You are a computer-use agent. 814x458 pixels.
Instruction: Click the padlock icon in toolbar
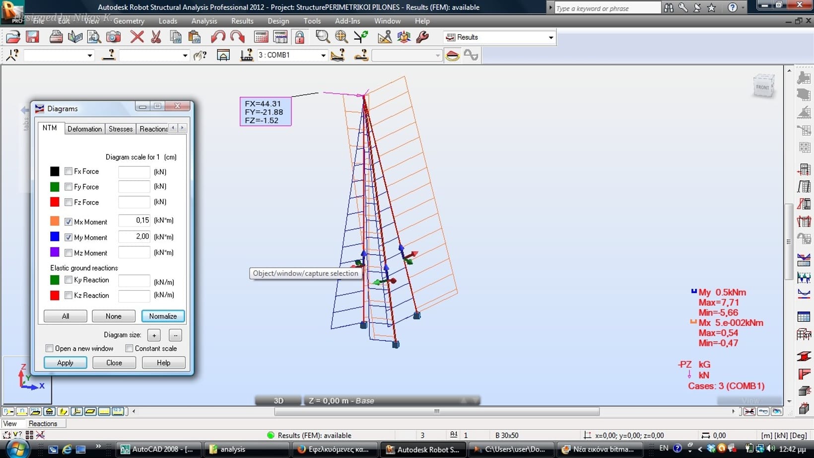(300, 37)
